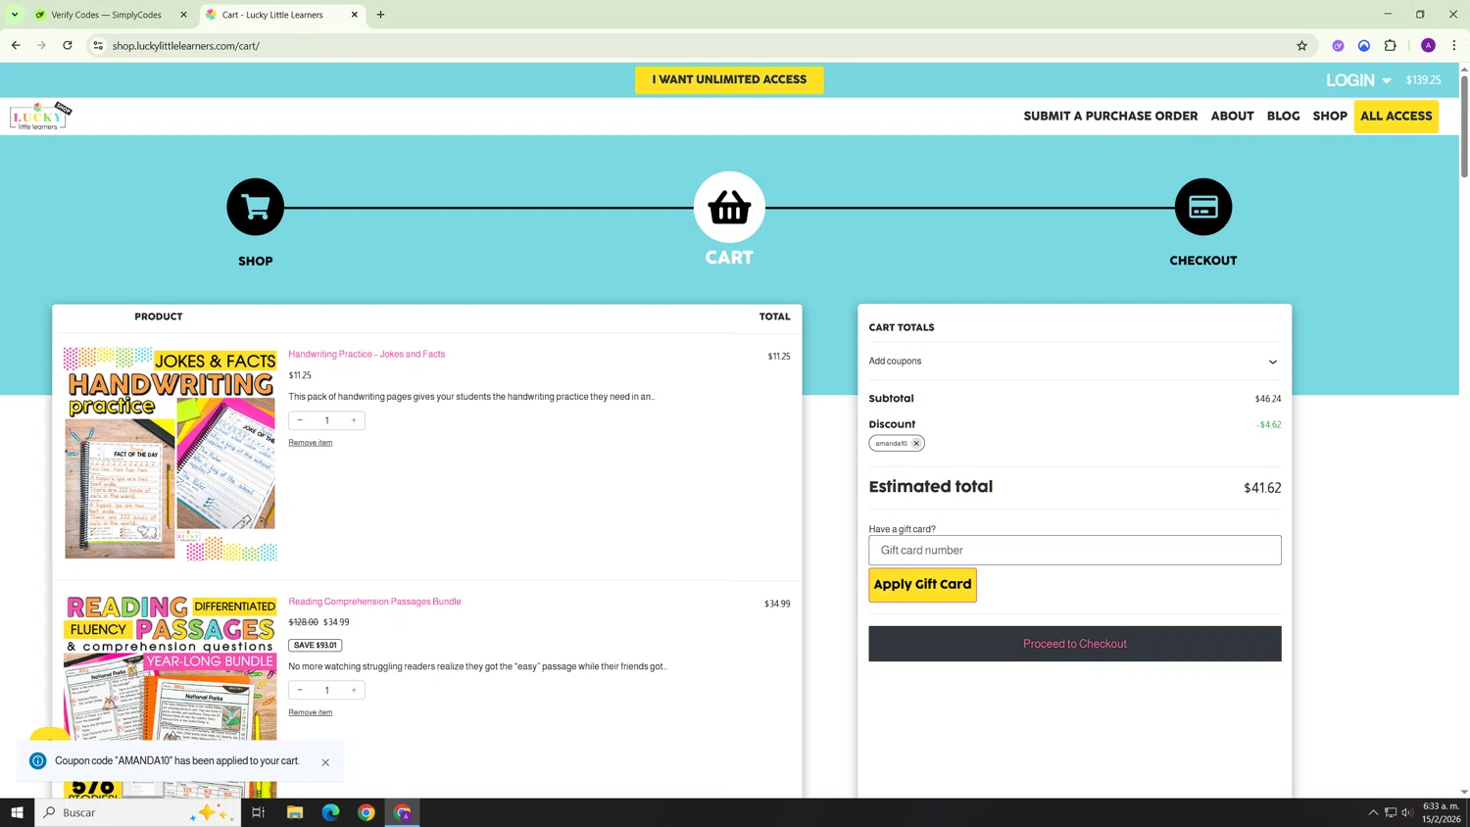
Task: Open the Reading Passages product thumbnail
Action: pyautogui.click(x=171, y=695)
